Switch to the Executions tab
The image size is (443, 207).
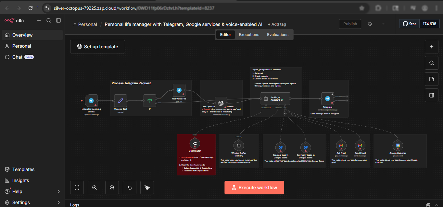click(249, 35)
